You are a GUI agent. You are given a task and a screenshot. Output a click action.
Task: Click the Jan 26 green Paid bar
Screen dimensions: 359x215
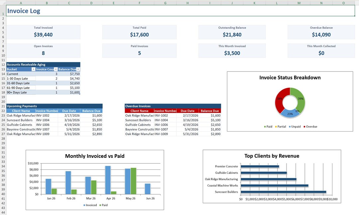(54, 191)
